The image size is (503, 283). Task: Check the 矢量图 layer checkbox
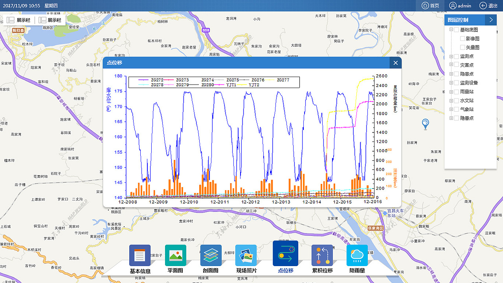(x=463, y=48)
